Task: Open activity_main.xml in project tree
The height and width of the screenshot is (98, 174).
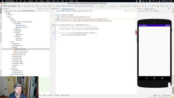Action: (20, 49)
